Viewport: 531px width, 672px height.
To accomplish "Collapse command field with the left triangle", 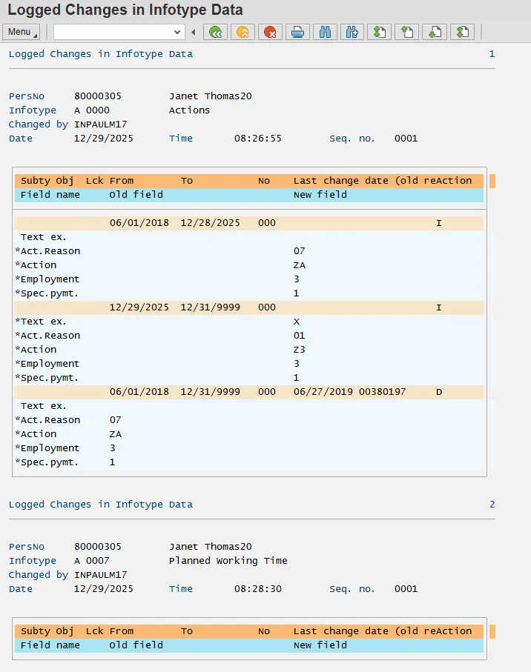I will point(194,32).
